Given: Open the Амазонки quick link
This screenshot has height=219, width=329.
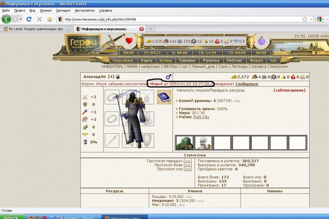Looking at the screenshot, I should [x=279, y=66].
